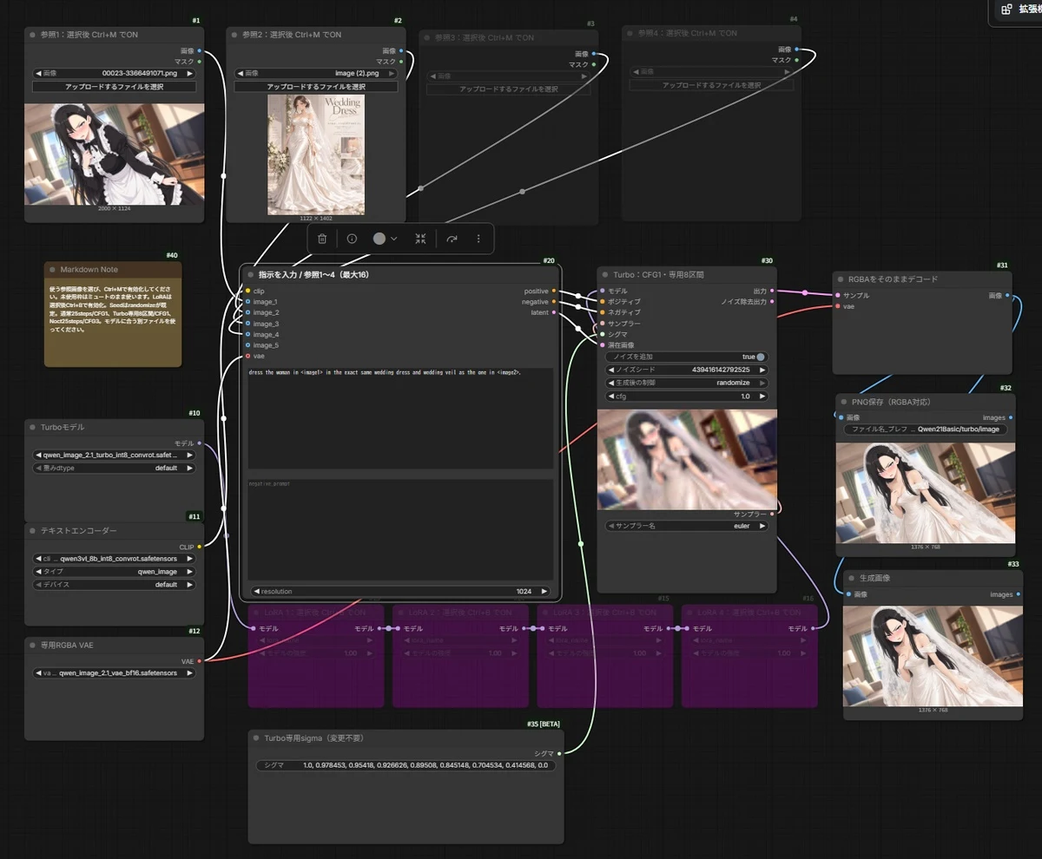Image resolution: width=1042 pixels, height=859 pixels.
Task: Click collapse dot on Markdown Note
Action: point(52,270)
